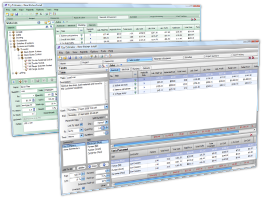Image resolution: width=262 pixels, height=198 pixels.
Task: Click the Save disk icon in back window toolbar
Action: (x=17, y=14)
